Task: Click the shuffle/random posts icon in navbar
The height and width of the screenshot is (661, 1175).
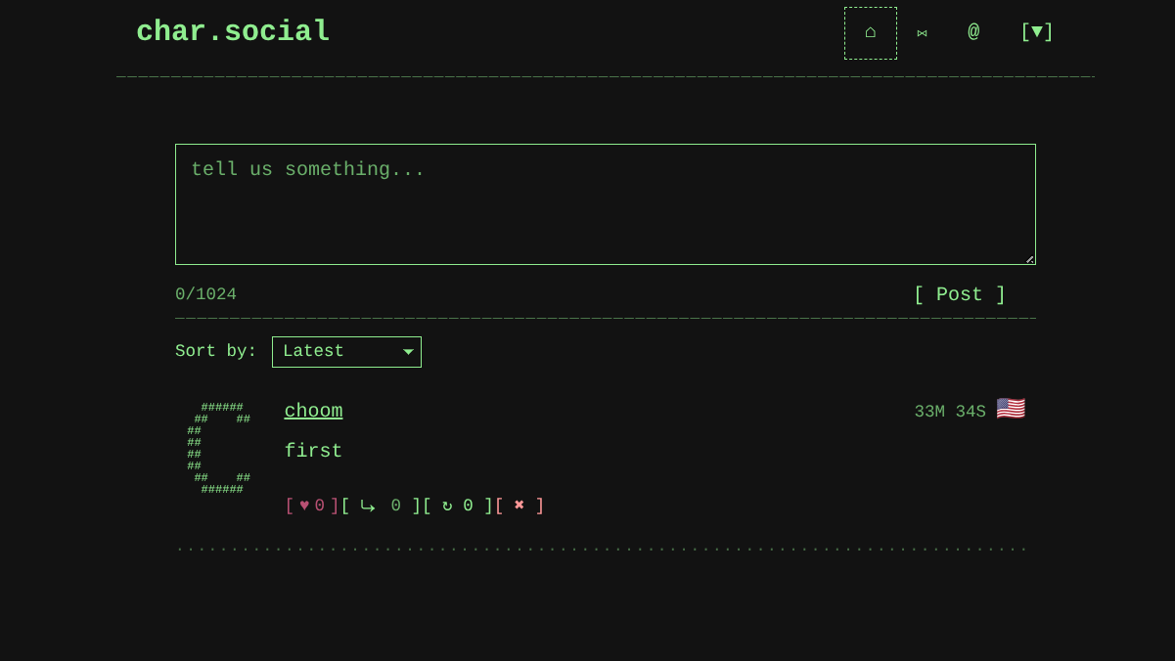Action: tap(922, 32)
